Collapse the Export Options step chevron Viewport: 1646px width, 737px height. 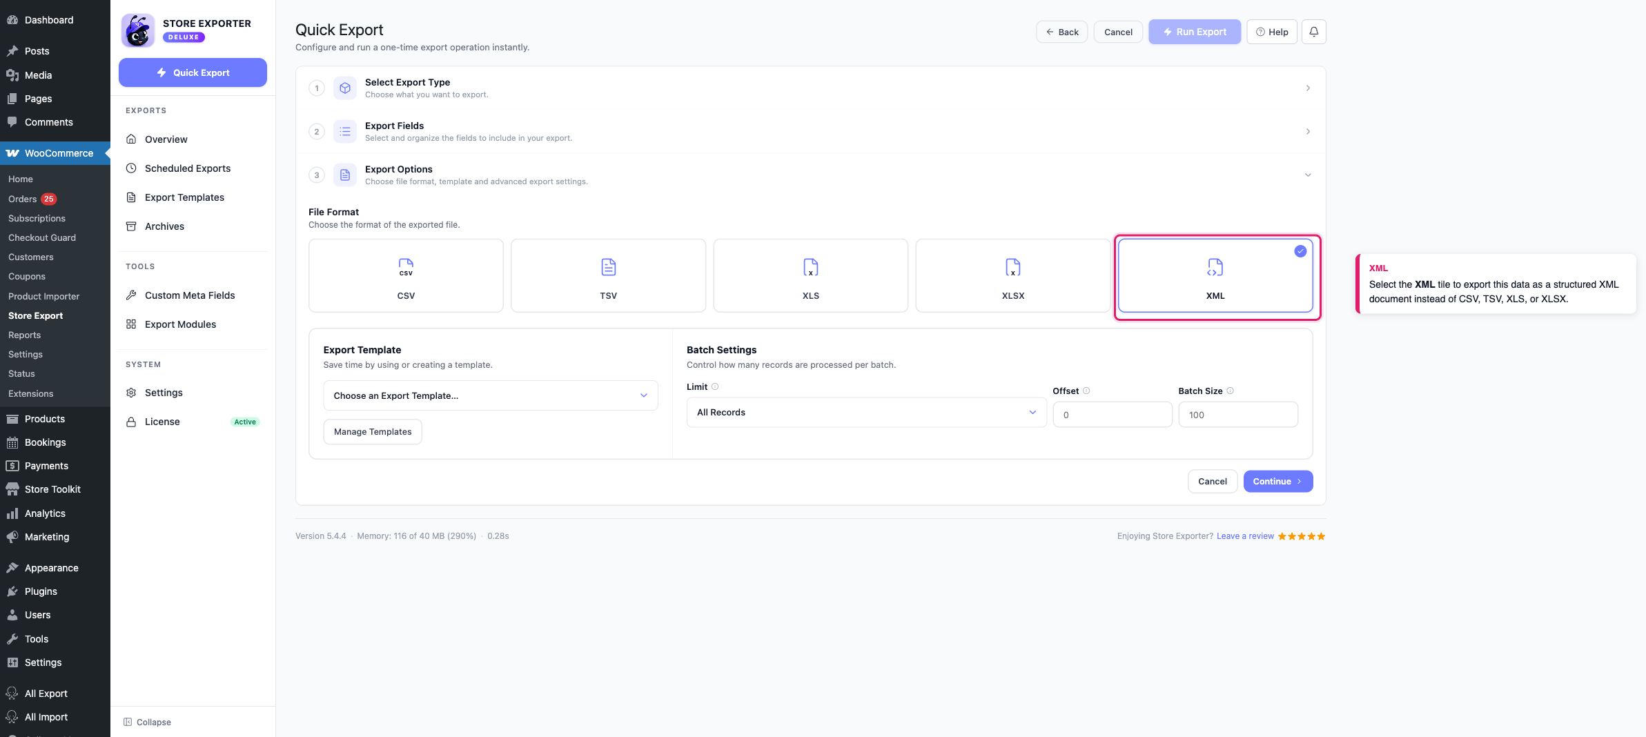coord(1308,175)
